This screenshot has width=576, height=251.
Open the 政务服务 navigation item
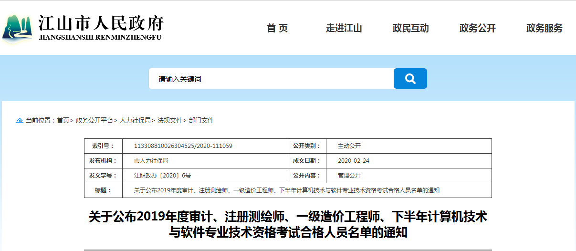click(x=545, y=28)
